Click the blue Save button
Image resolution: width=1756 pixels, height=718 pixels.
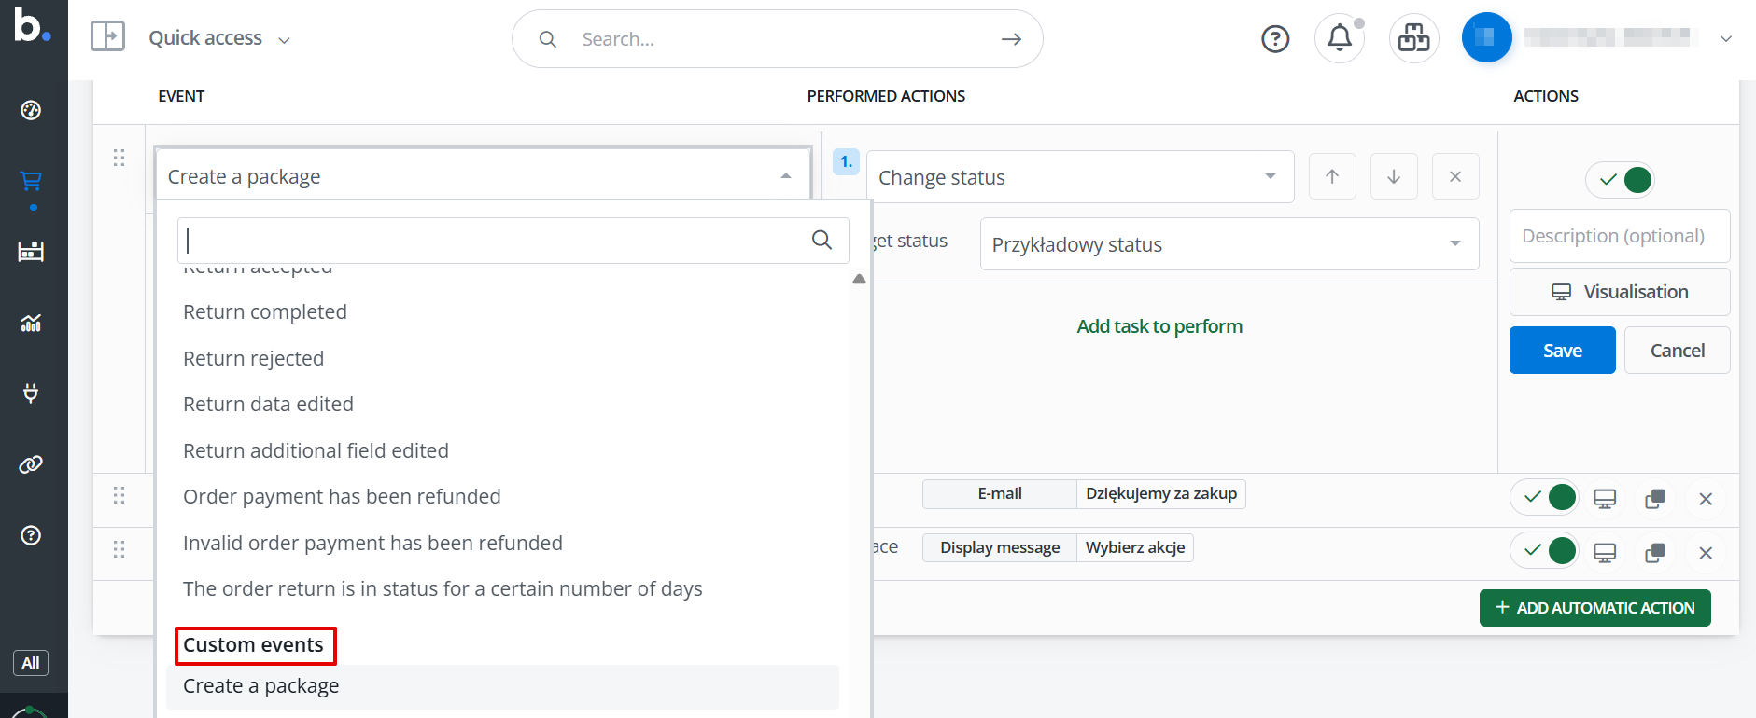tap(1562, 351)
